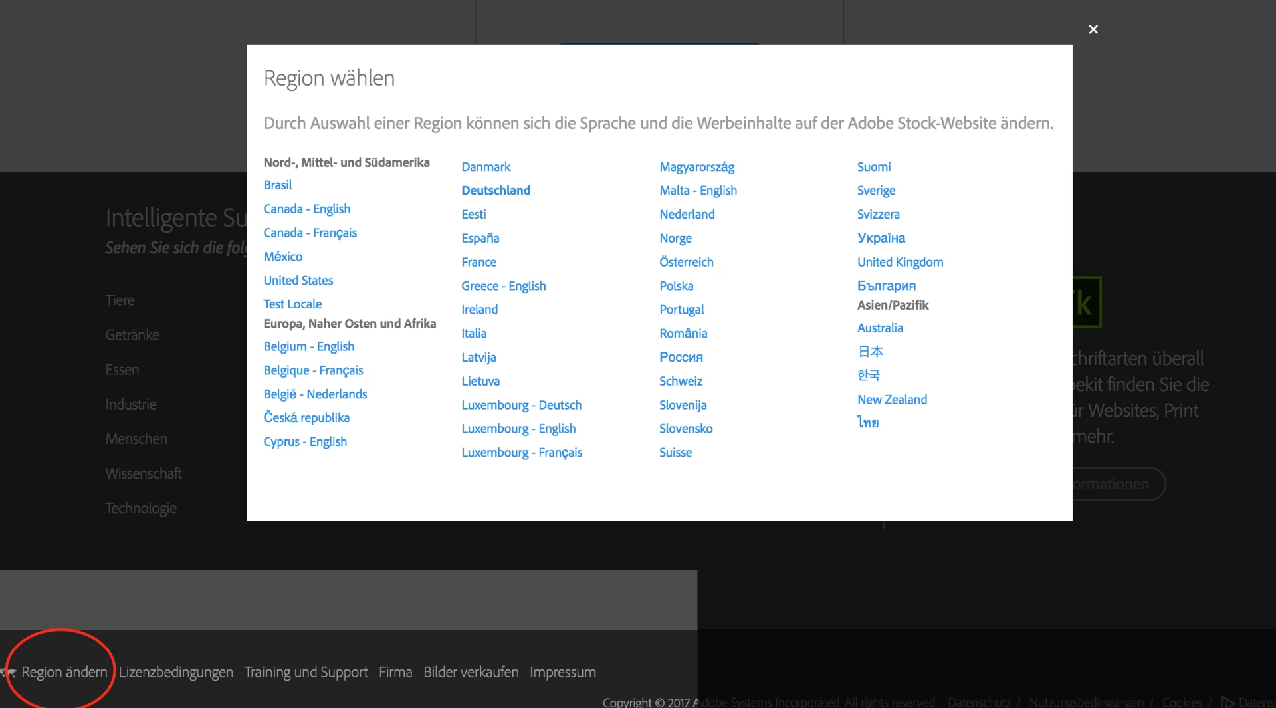
Task: Select България region
Action: [887, 286]
